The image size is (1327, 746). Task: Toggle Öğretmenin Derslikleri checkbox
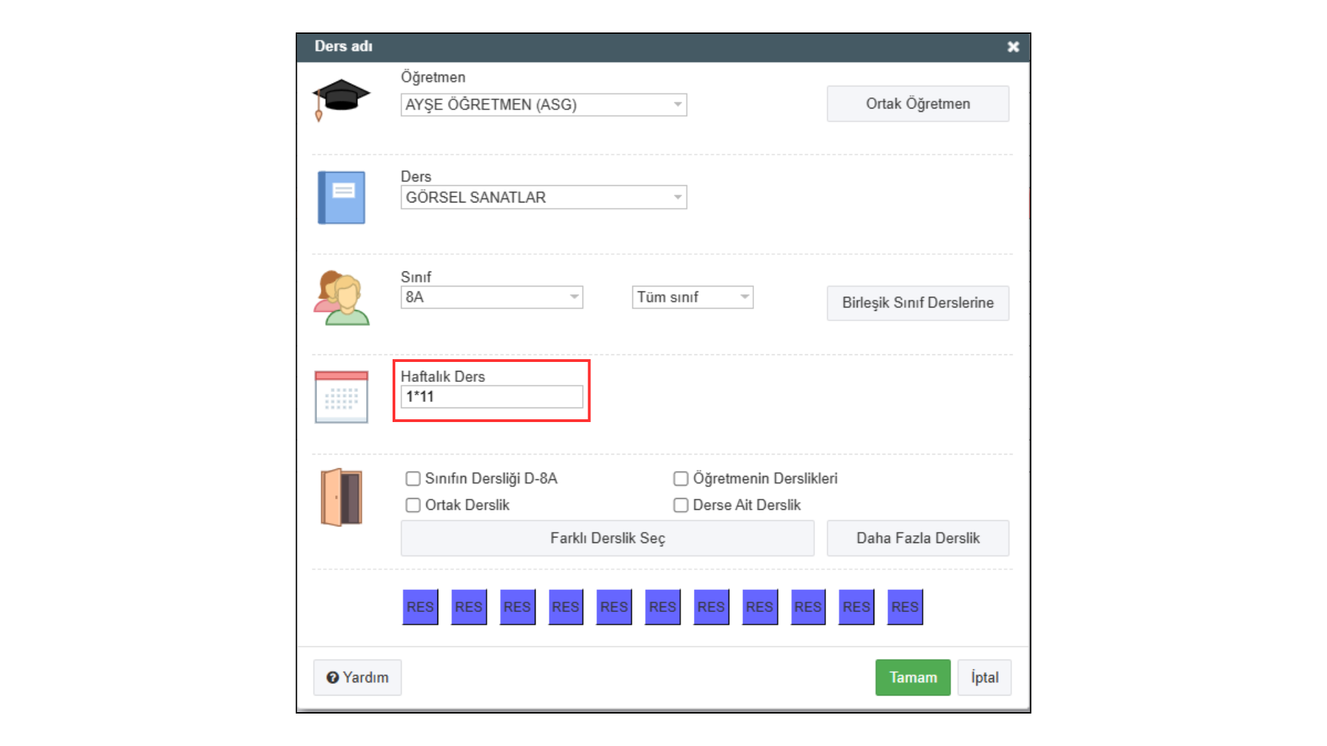(x=681, y=479)
